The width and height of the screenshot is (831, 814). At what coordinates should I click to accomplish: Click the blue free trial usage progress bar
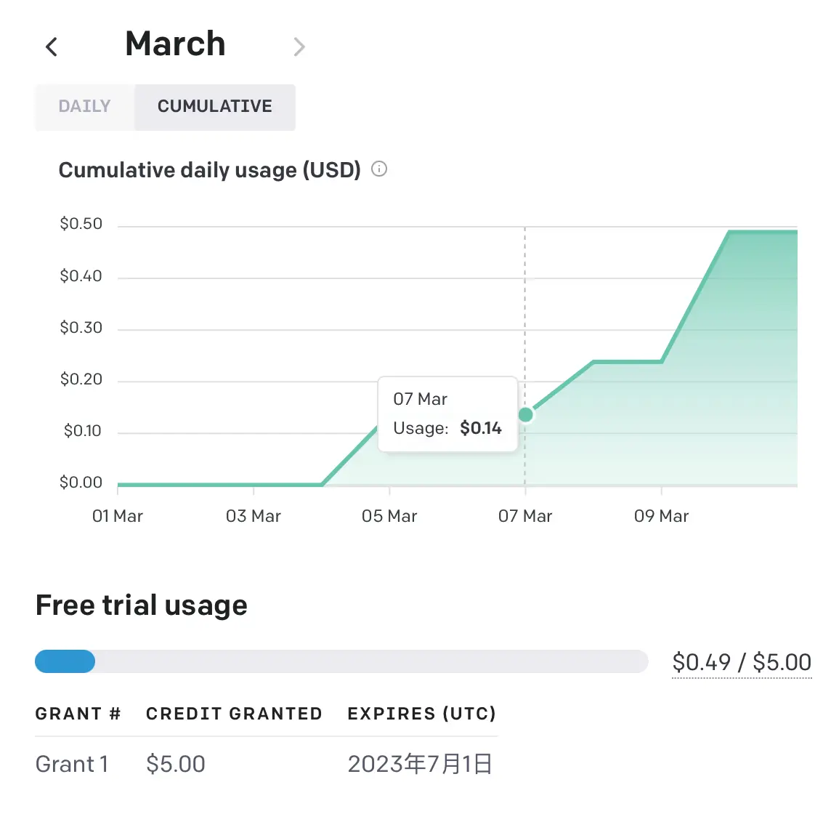[65, 661]
